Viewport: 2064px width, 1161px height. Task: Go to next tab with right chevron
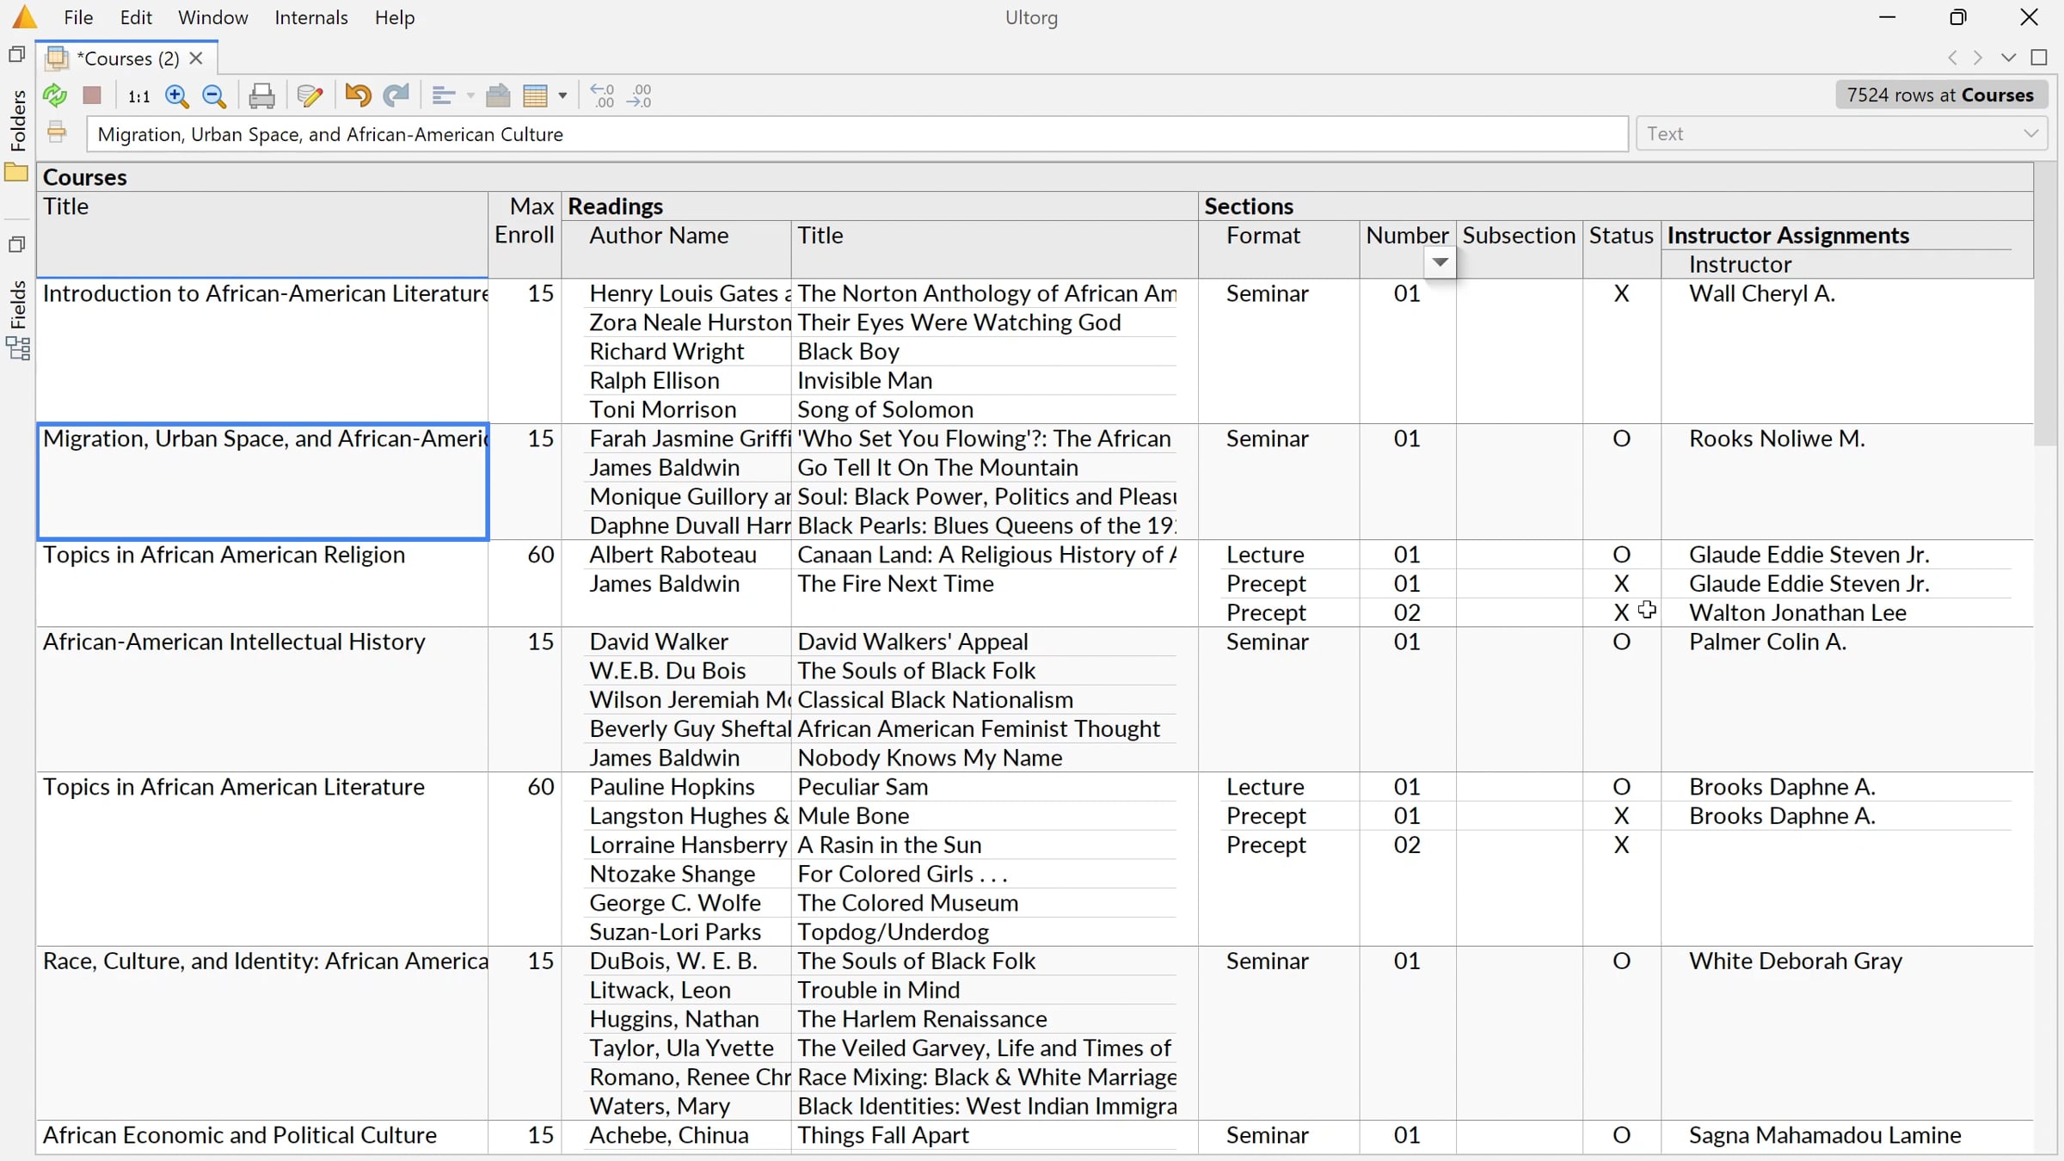pyautogui.click(x=1978, y=58)
